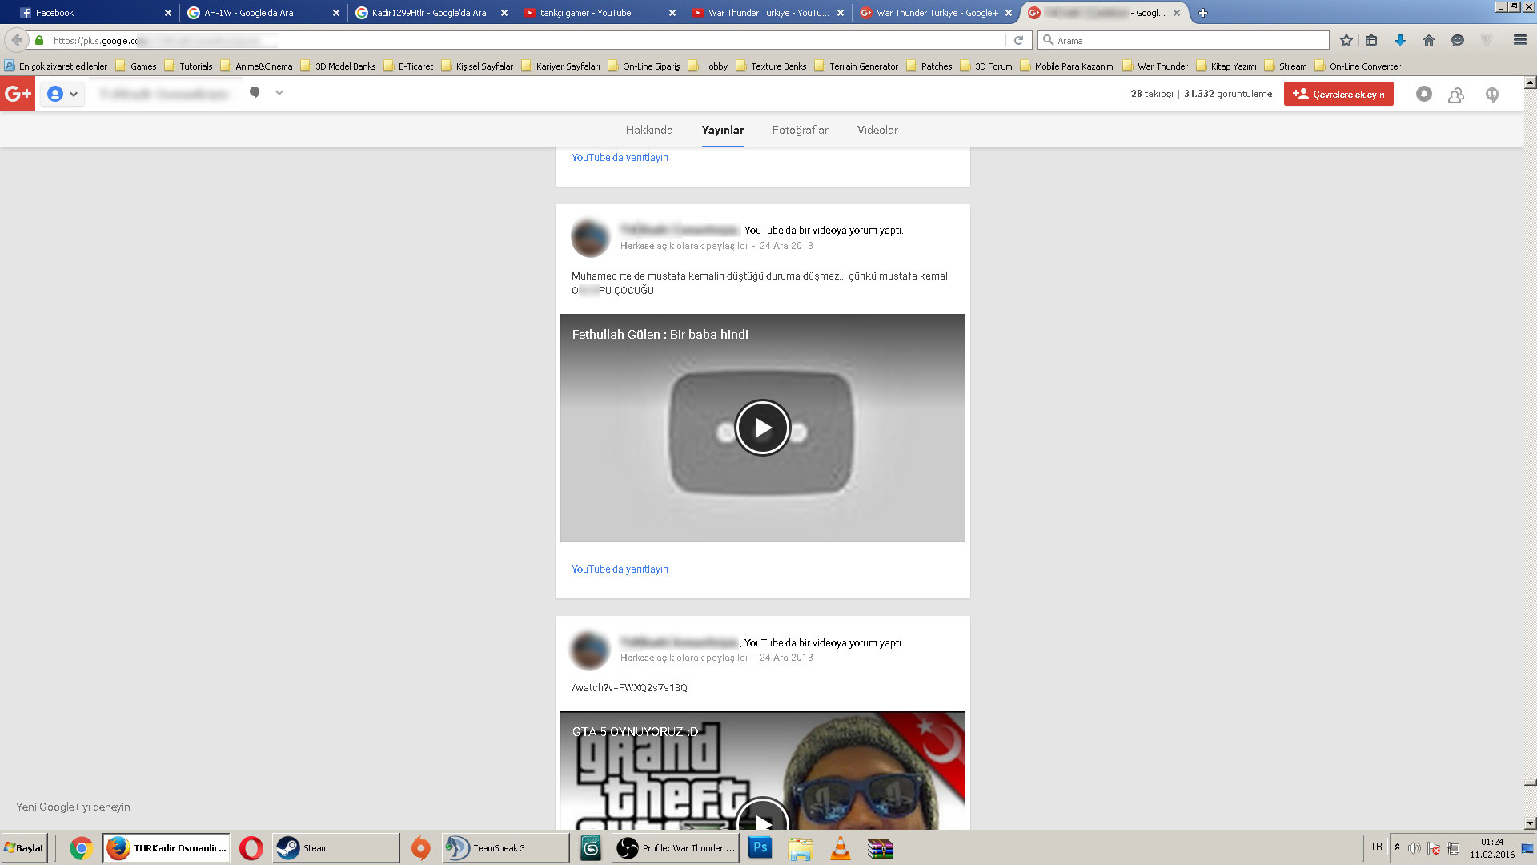
Task: Open the Fotoğraflar tab
Action: click(x=800, y=130)
